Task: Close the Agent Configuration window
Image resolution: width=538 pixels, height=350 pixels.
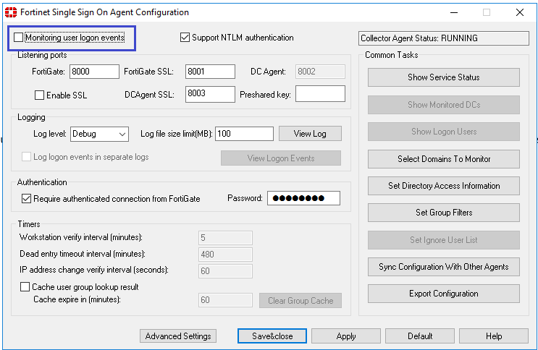Action: point(520,12)
